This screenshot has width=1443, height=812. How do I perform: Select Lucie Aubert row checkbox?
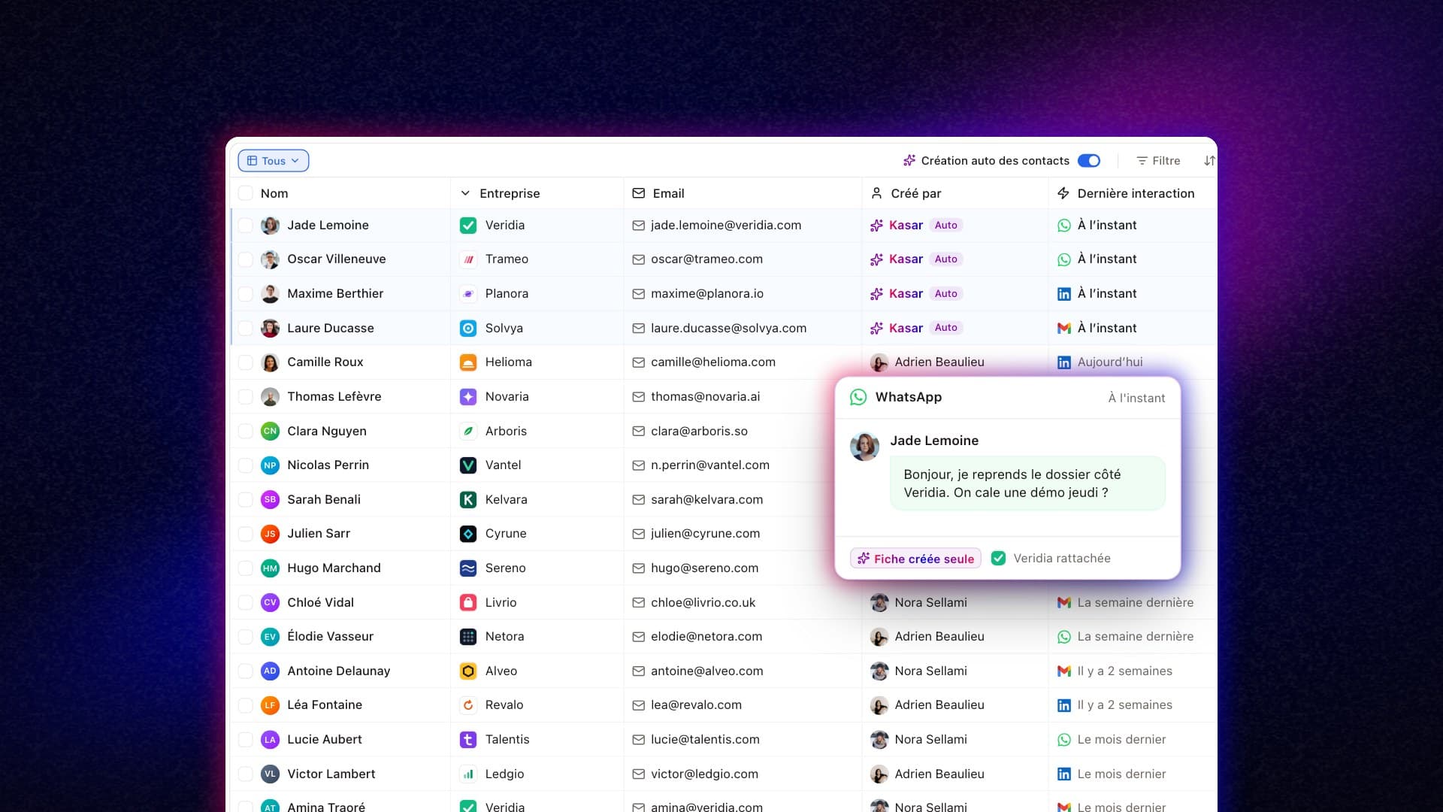point(245,740)
